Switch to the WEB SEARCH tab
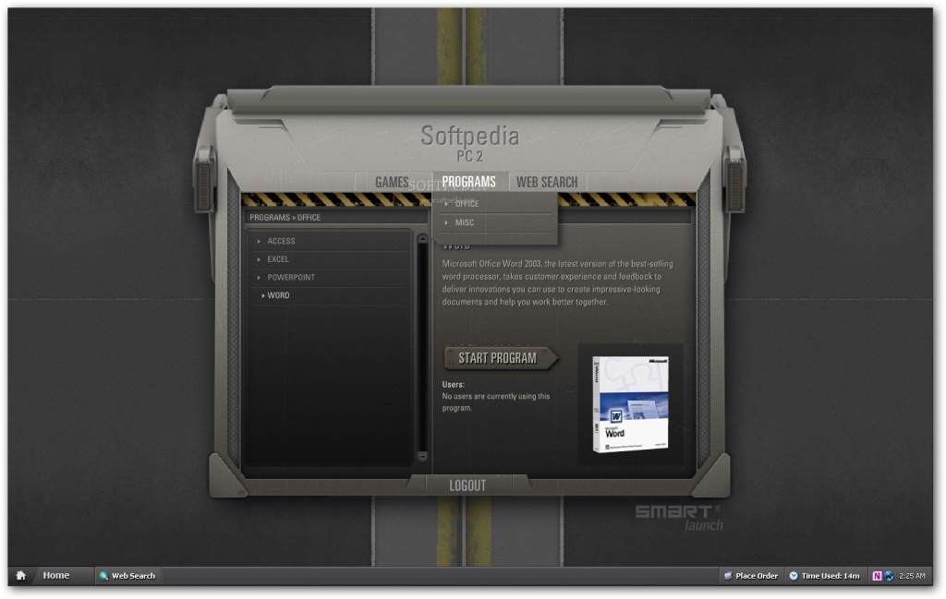This screenshot has width=946, height=599. point(547,182)
